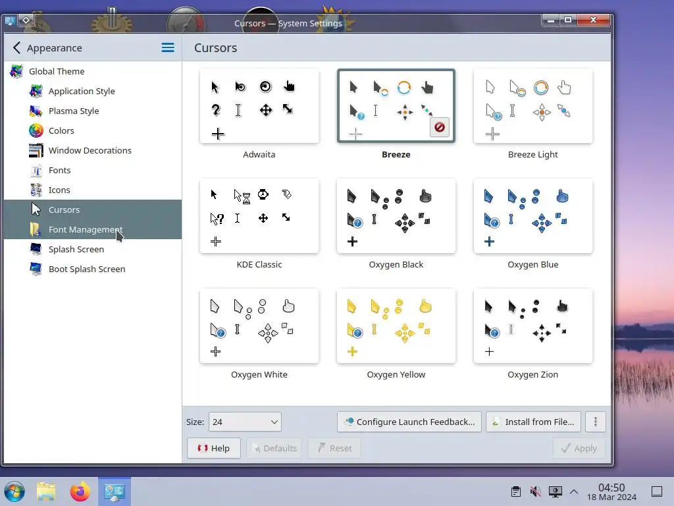Select the Colors item
The width and height of the screenshot is (674, 506).
[93, 131]
